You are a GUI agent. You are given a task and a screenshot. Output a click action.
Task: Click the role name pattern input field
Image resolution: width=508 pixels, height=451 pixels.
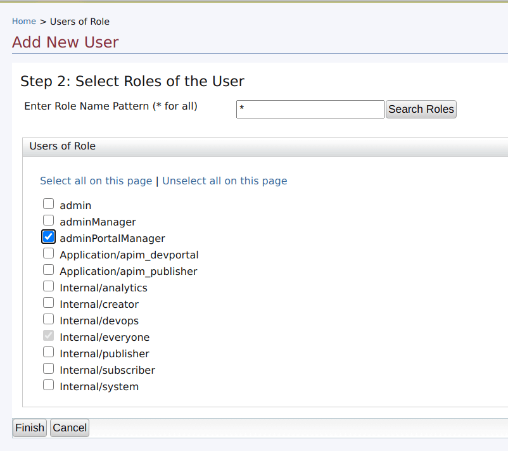point(310,109)
